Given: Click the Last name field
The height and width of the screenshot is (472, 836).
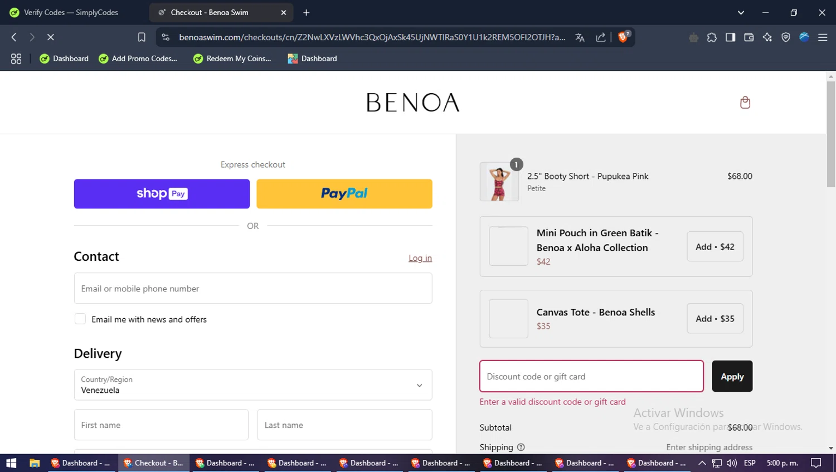Looking at the screenshot, I should [344, 425].
